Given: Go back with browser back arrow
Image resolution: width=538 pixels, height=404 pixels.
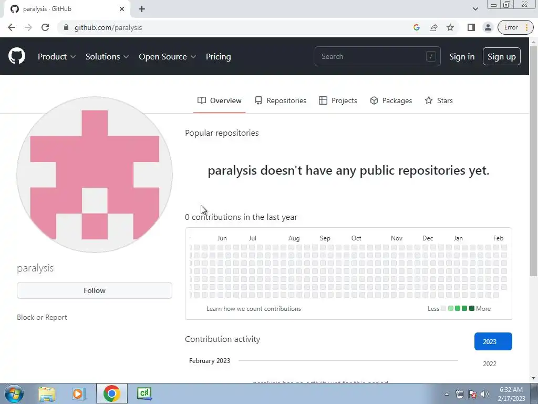Looking at the screenshot, I should (12, 27).
